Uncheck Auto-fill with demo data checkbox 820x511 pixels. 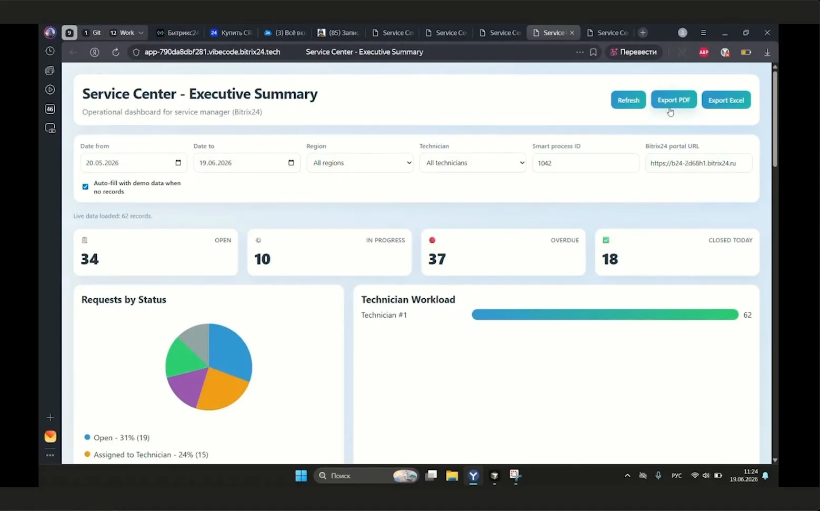85,187
